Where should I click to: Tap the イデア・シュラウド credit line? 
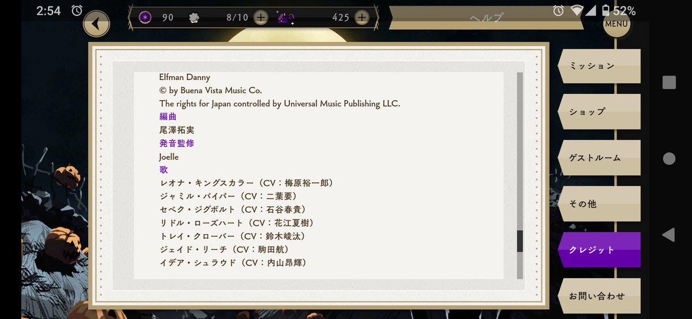pos(234,263)
